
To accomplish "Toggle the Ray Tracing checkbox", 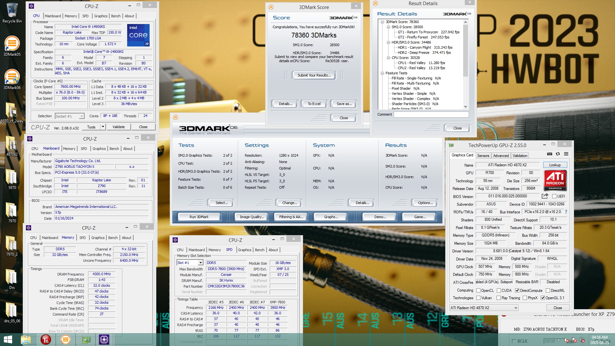I will pos(498,298).
